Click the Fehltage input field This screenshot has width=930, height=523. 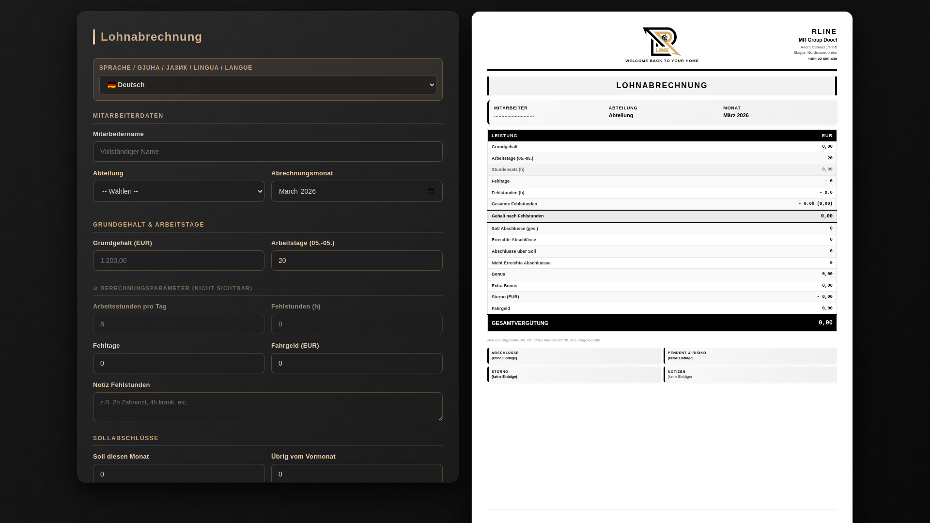(179, 363)
